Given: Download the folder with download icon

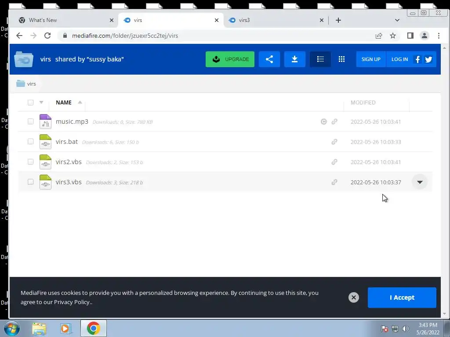Looking at the screenshot, I should click(x=295, y=59).
